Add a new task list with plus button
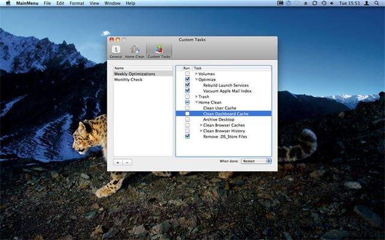Screen dimensions: 385x240 pos(118,162)
